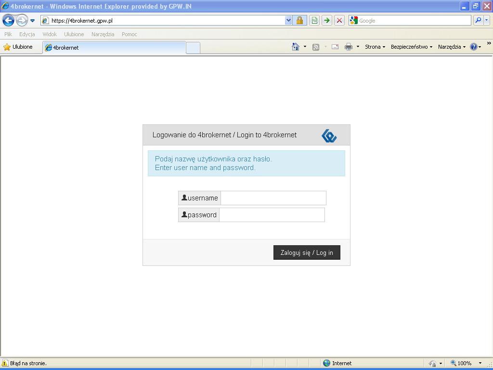Stop loading with the red X button
The image size is (493, 370).
339,21
